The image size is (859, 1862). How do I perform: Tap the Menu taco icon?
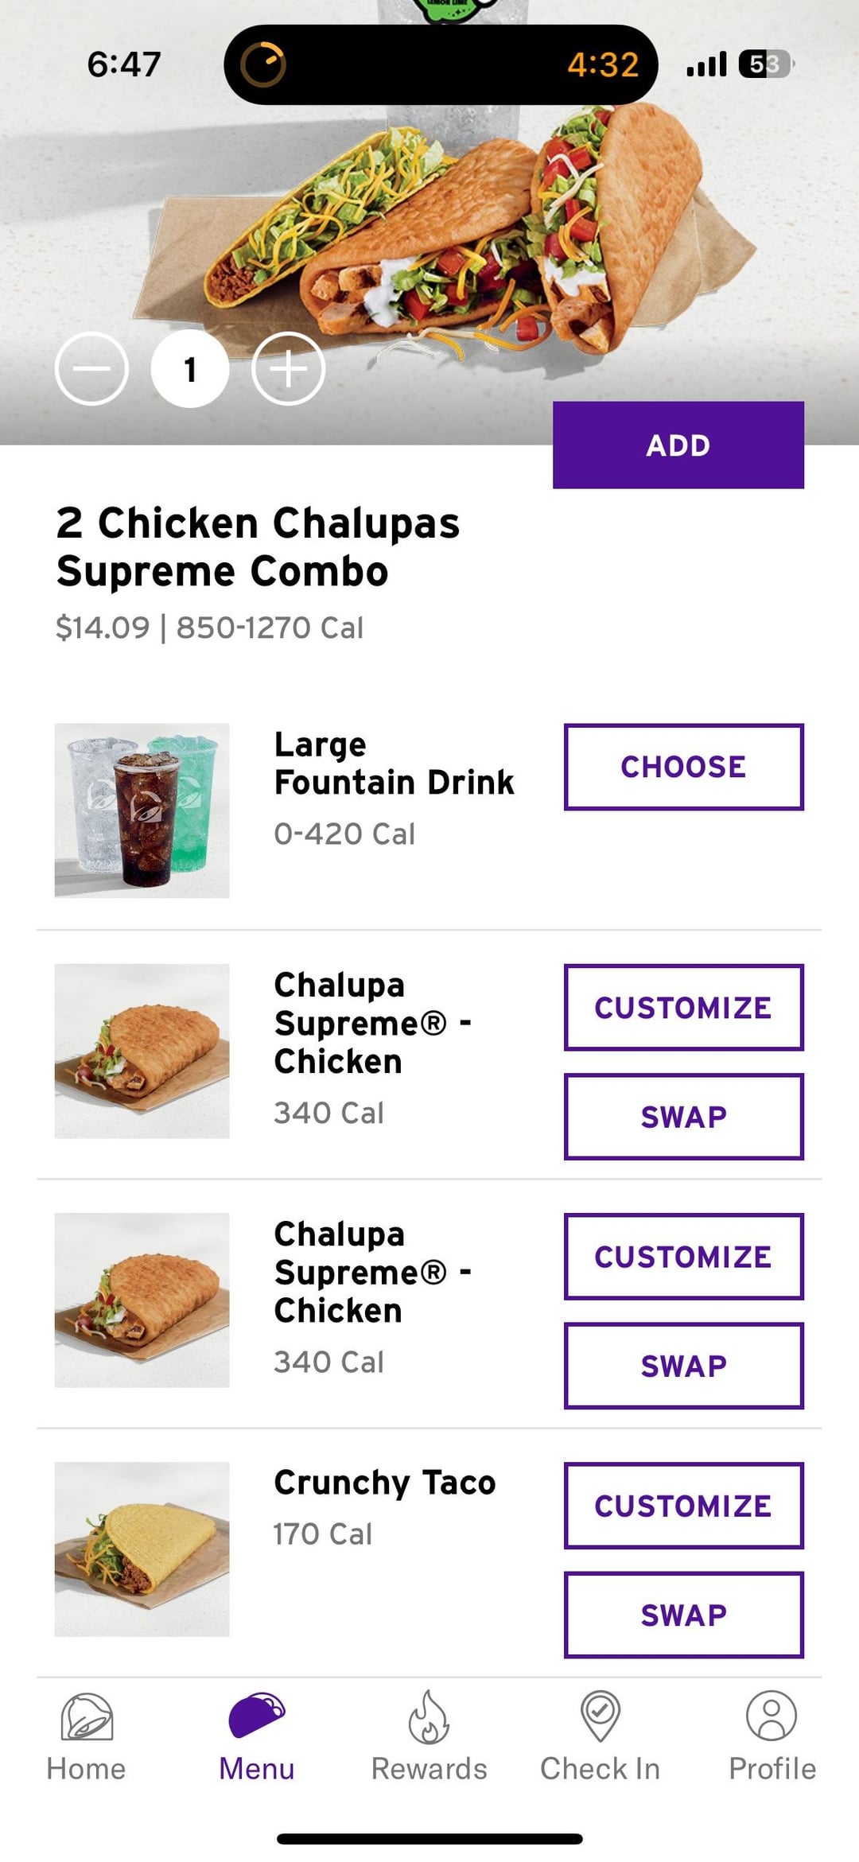point(257,1715)
